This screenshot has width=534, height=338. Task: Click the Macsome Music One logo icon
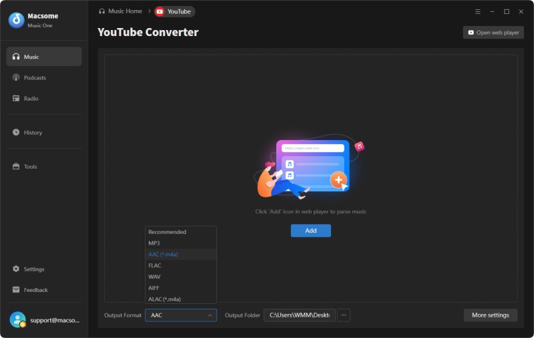coord(16,20)
